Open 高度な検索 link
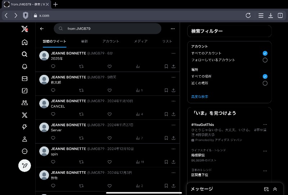The width and height of the screenshot is (288, 195). pos(200,96)
